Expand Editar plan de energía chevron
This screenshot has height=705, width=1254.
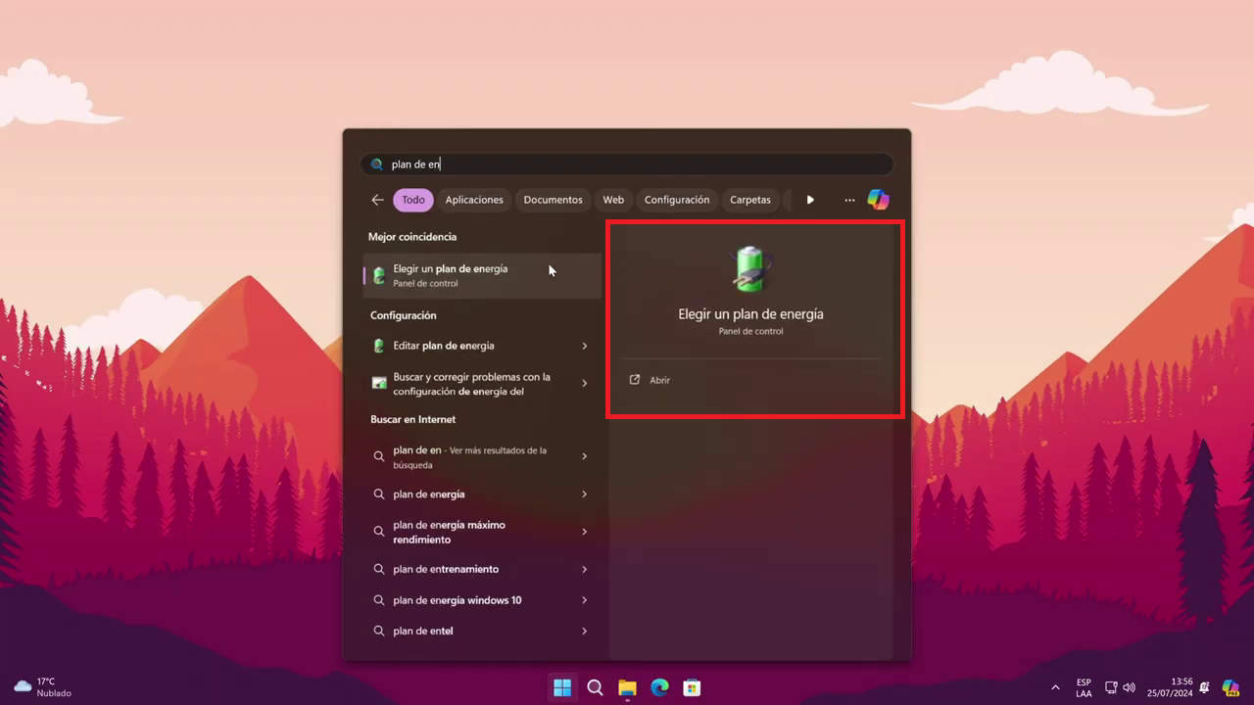(x=585, y=346)
